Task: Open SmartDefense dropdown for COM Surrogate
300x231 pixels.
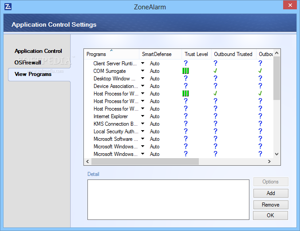Action: click(x=142, y=71)
